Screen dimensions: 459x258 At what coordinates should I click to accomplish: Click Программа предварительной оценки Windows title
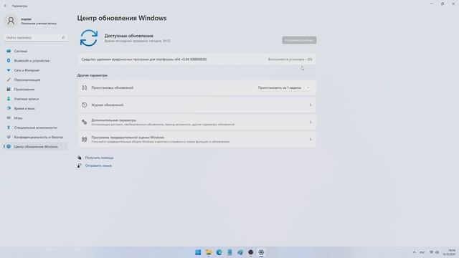click(128, 138)
